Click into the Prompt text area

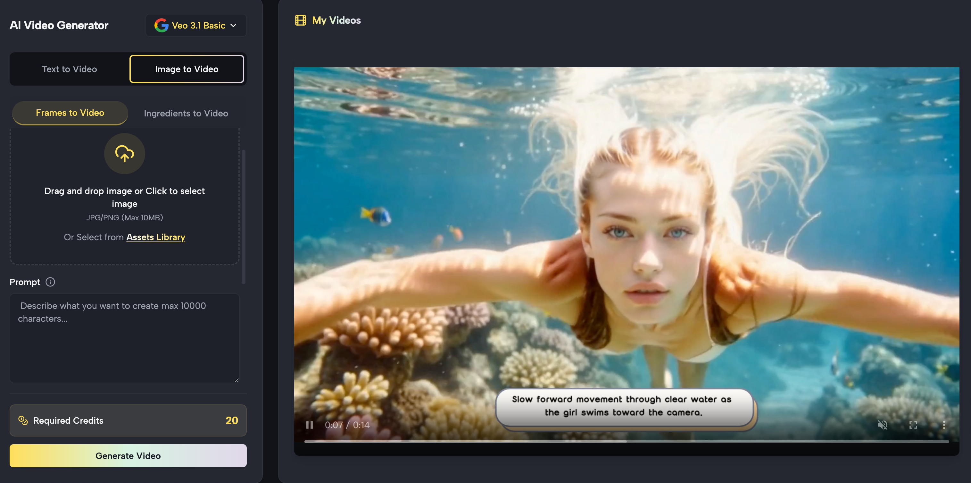click(x=124, y=338)
